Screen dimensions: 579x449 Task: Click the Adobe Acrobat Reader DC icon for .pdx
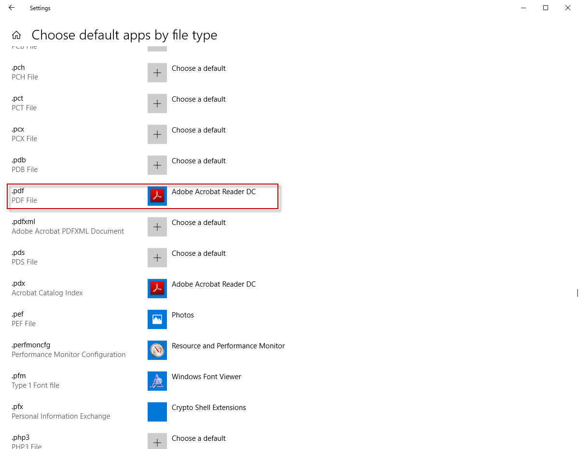(x=157, y=289)
